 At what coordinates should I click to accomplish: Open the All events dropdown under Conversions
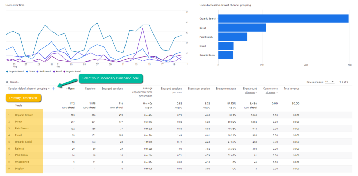click(272, 93)
